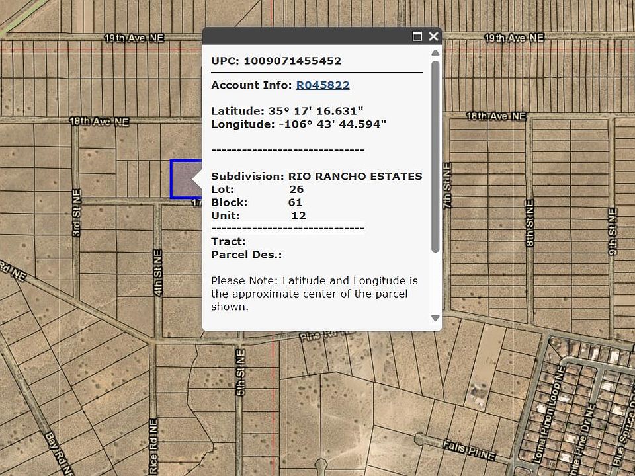This screenshot has height=476, width=635.
Task: Click the left 19th Ave NE label
Action: click(134, 38)
